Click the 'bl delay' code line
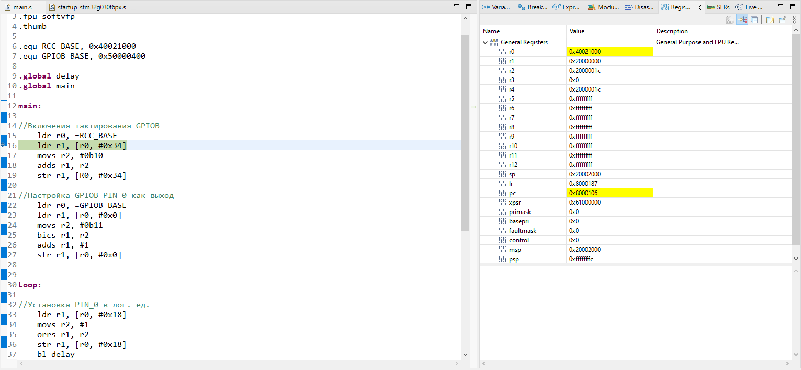 (x=56, y=354)
